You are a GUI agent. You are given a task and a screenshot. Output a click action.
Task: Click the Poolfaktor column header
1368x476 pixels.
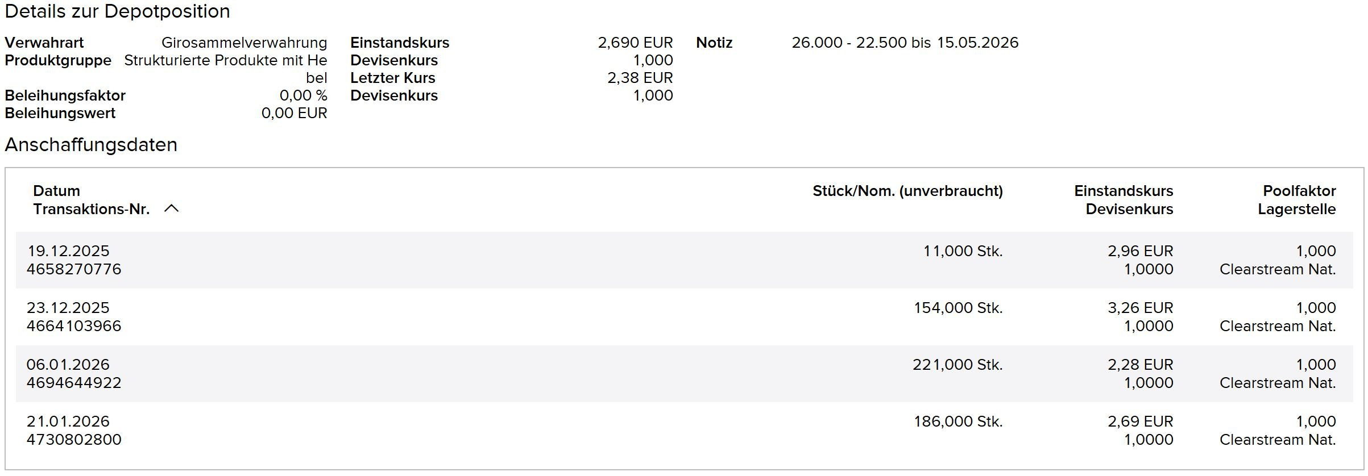pyautogui.click(x=1299, y=191)
